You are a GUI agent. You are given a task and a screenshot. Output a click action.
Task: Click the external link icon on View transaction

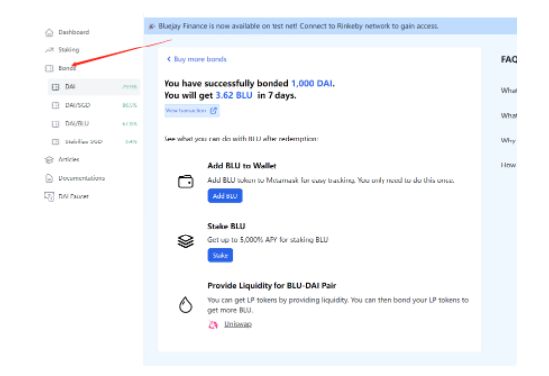tap(213, 111)
